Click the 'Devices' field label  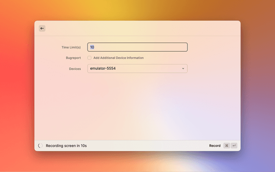click(75, 69)
